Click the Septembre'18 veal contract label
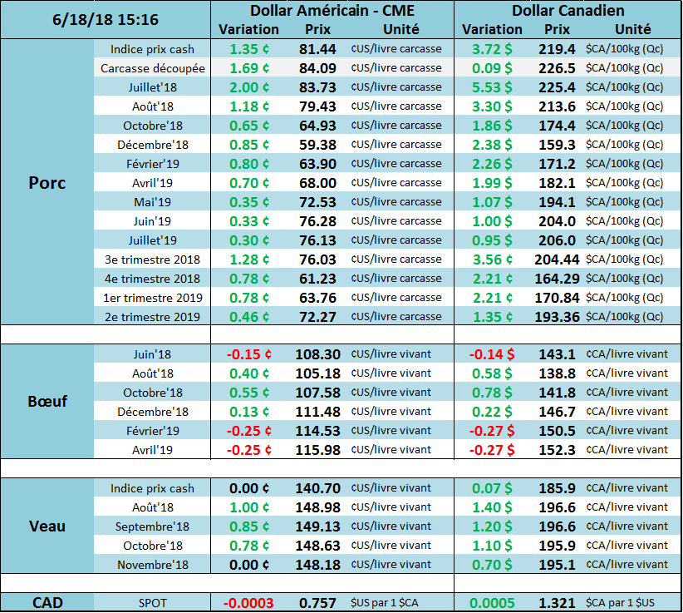The image size is (683, 613). point(153,526)
